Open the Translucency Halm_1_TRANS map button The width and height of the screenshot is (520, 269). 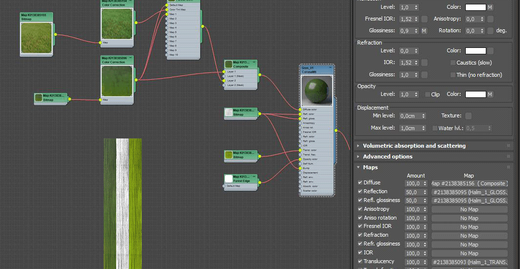pos(469,262)
